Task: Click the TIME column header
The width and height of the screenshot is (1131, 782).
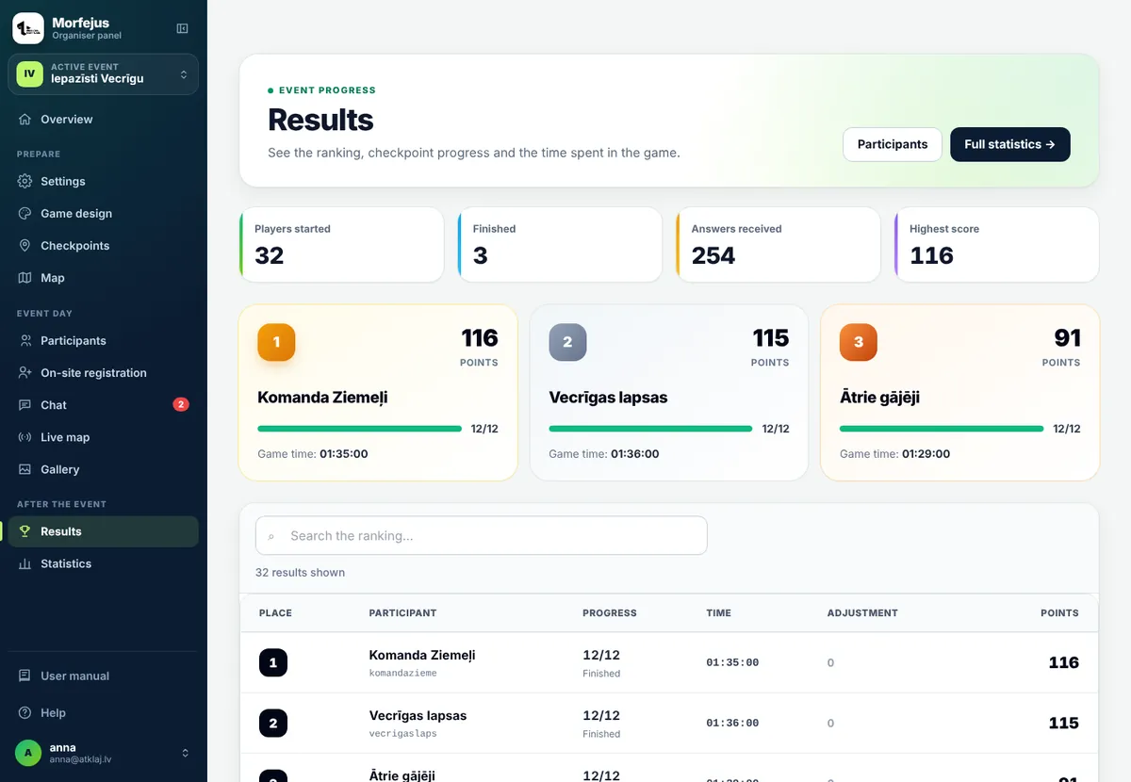Action: [719, 613]
